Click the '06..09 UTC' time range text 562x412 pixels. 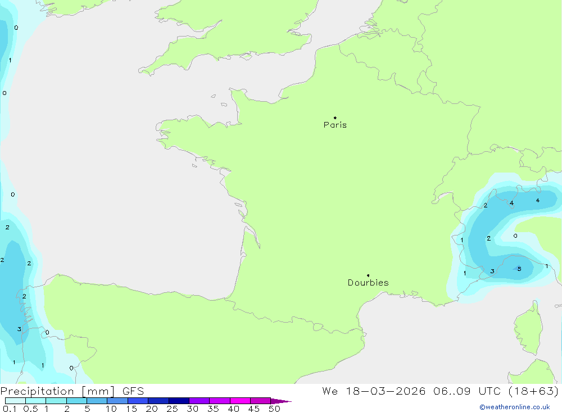tap(466, 391)
